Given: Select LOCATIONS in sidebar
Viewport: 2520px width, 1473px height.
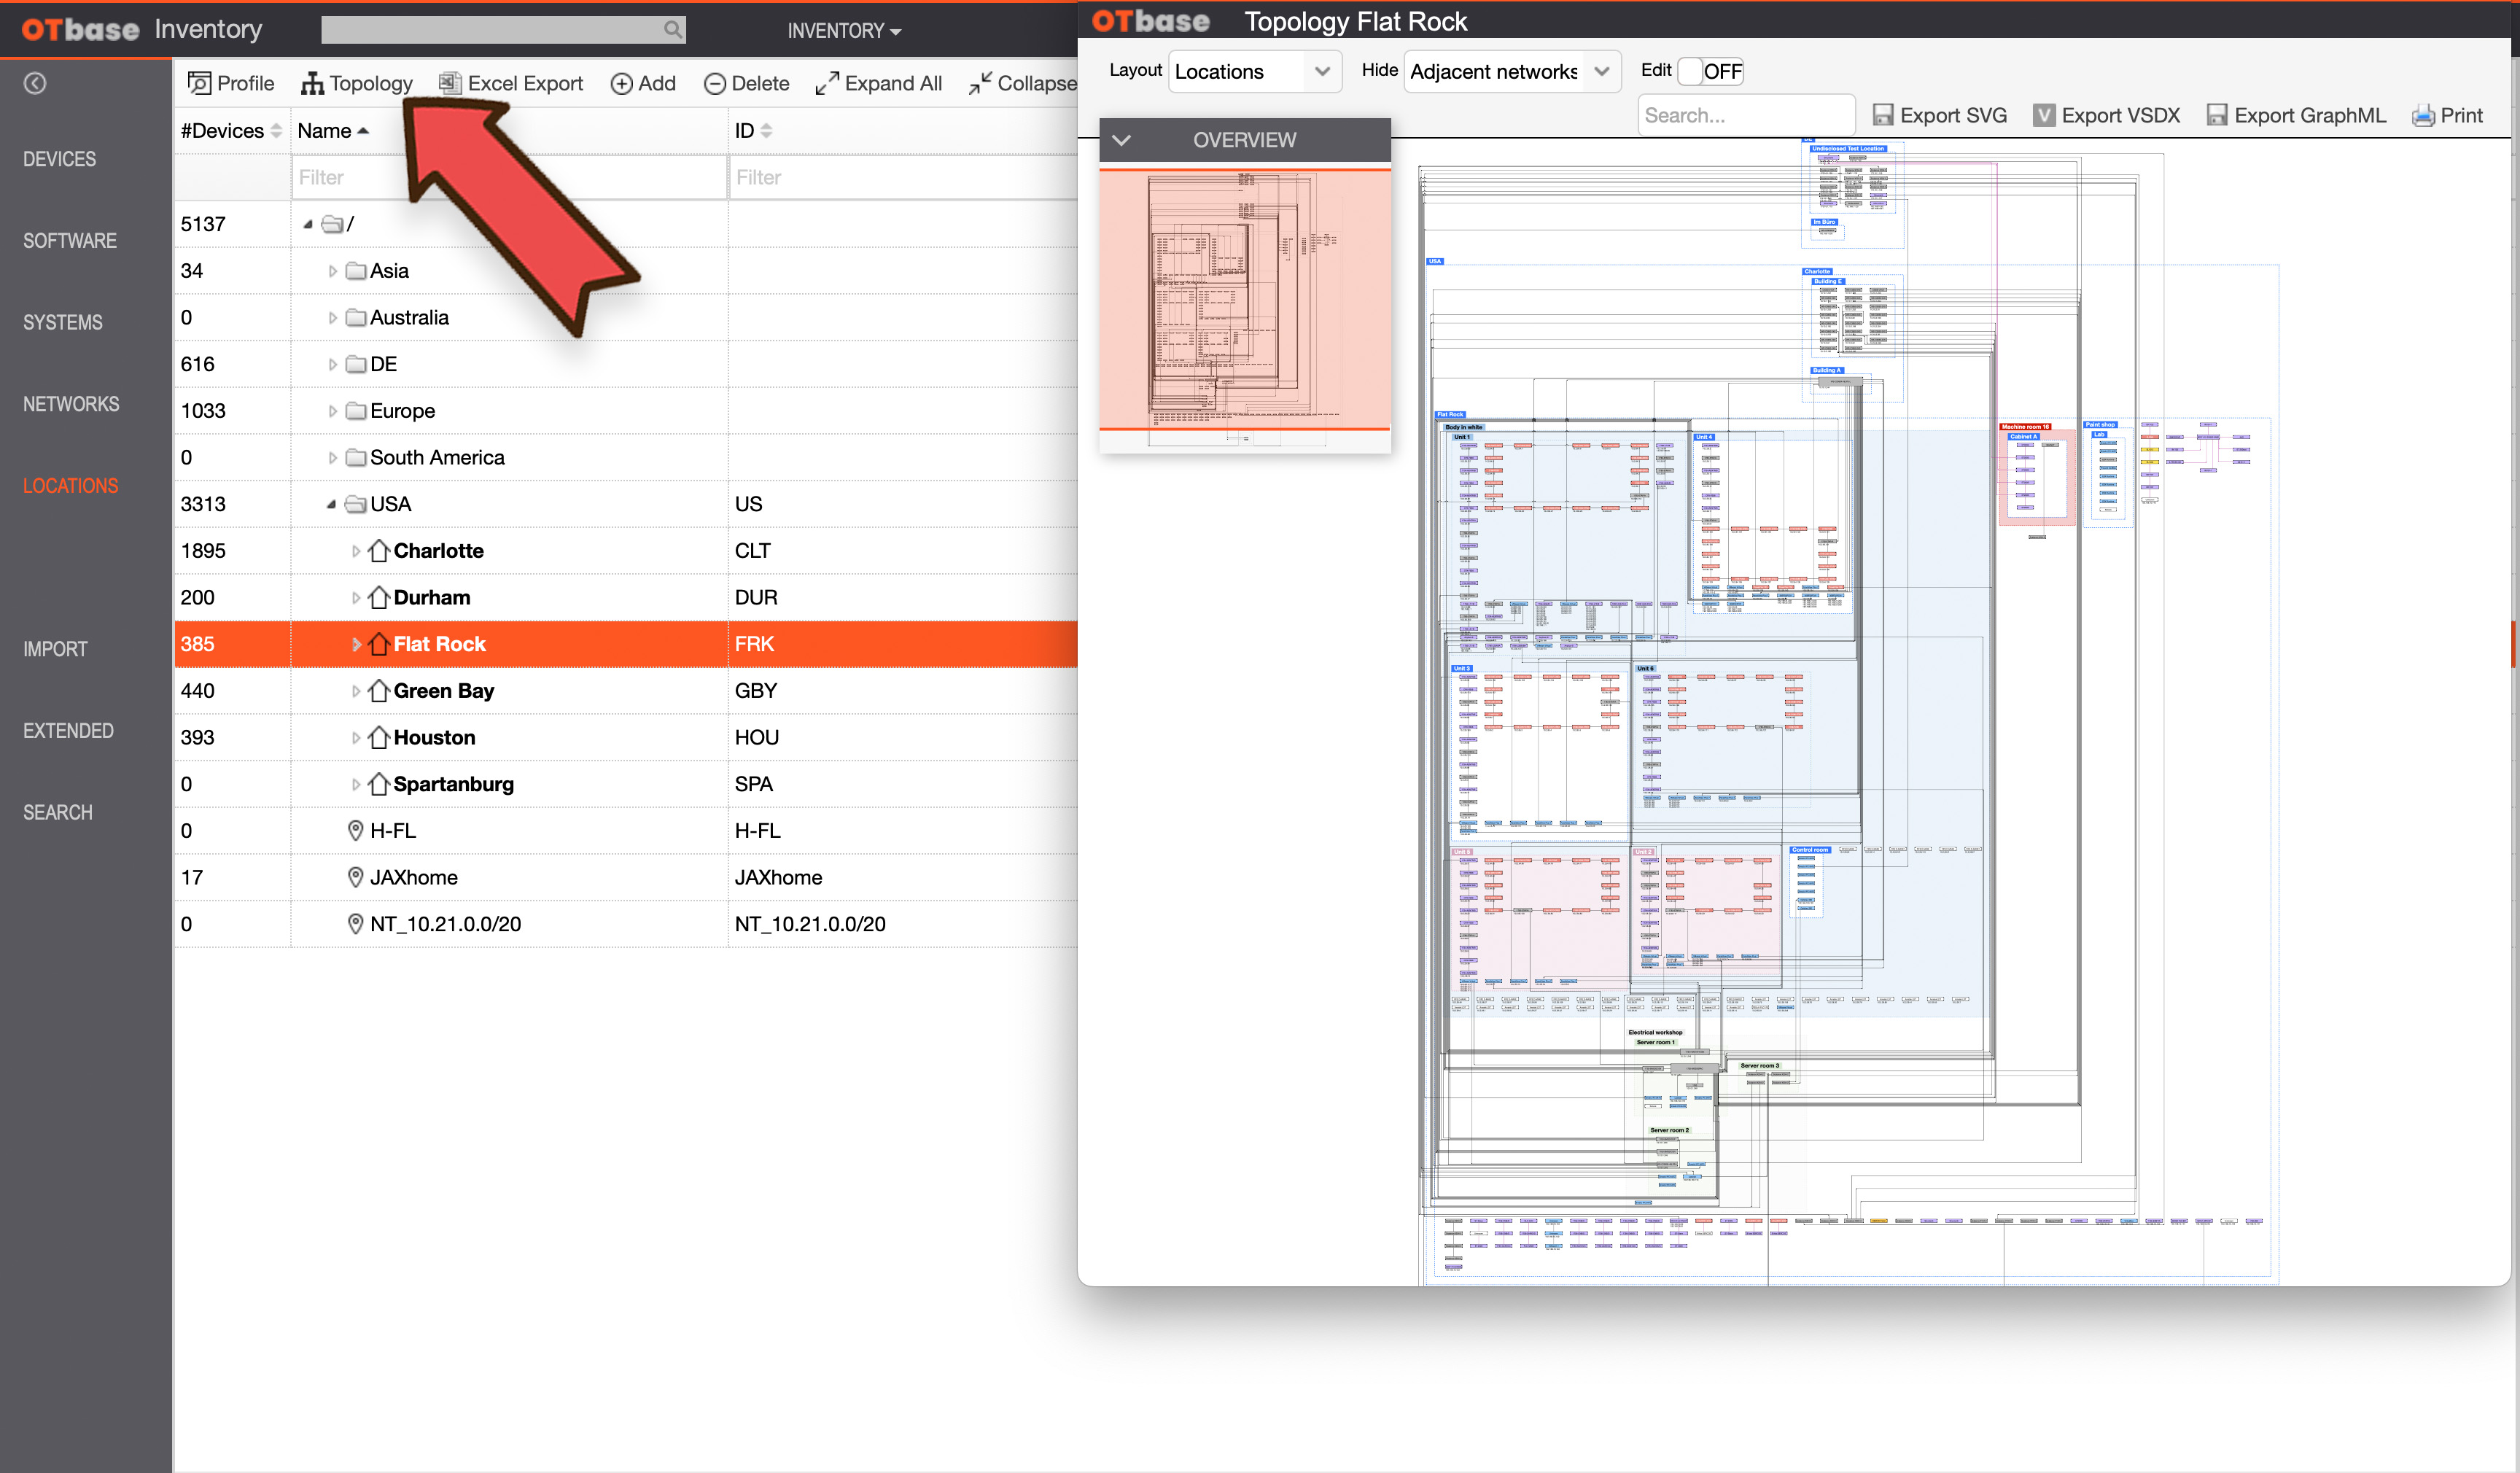Looking at the screenshot, I should 71,486.
